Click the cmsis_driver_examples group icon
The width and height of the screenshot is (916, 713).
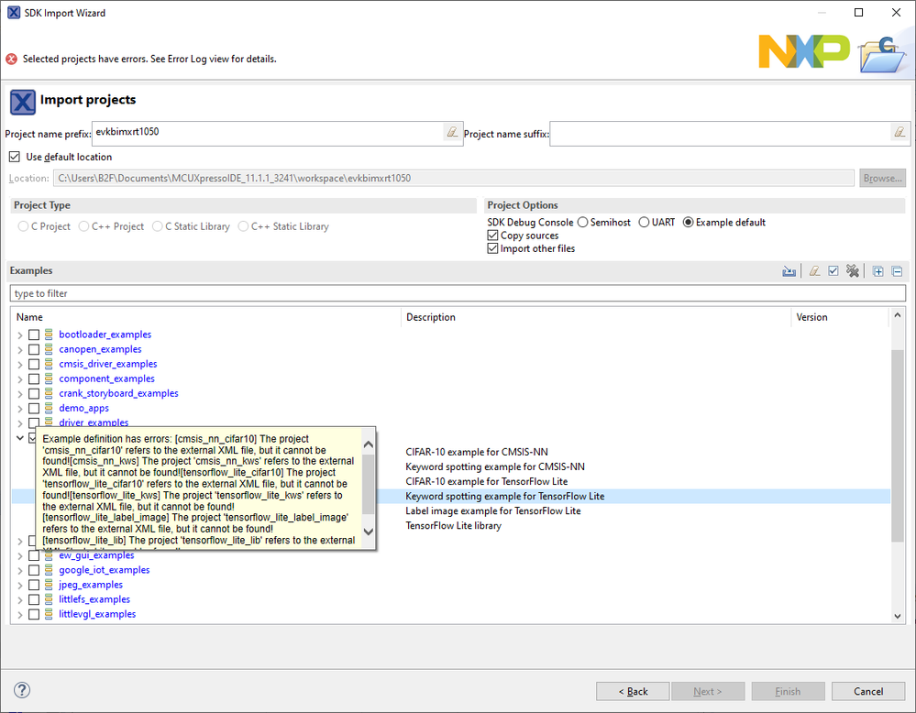[49, 364]
